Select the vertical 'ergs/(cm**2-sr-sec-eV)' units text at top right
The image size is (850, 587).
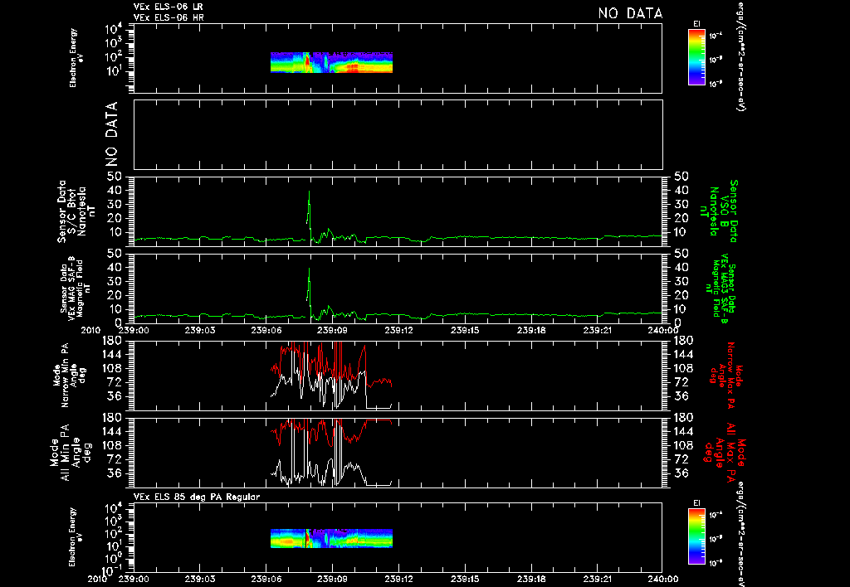[740, 56]
